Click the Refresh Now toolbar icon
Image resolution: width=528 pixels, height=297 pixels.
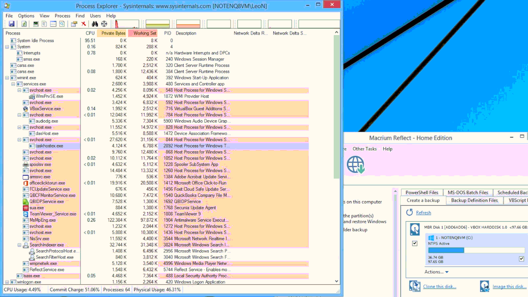click(24, 24)
